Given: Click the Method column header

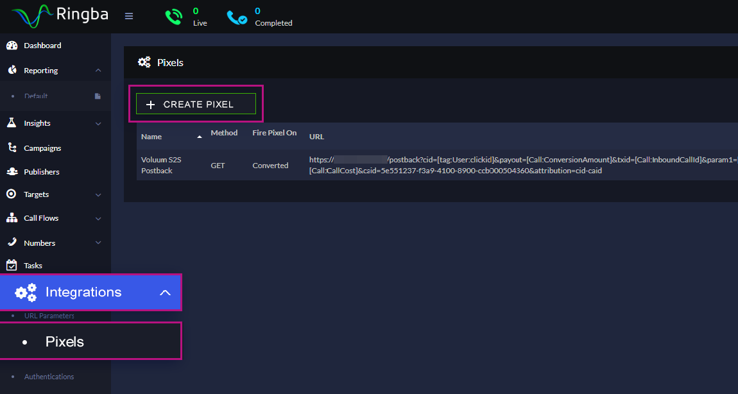Looking at the screenshot, I should coord(224,133).
